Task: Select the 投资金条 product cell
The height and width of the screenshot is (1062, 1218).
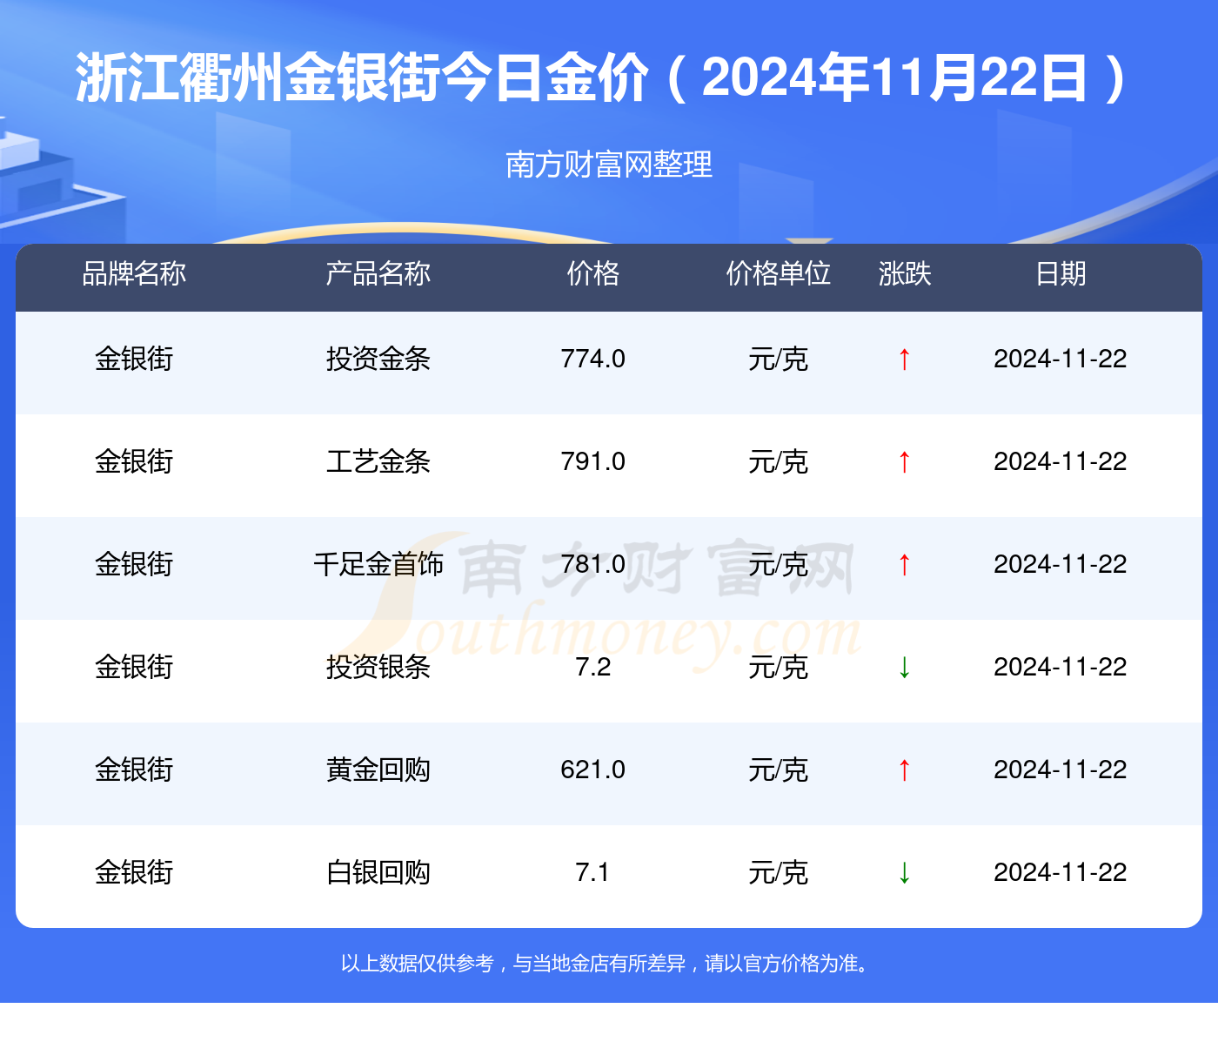Action: 378,359
